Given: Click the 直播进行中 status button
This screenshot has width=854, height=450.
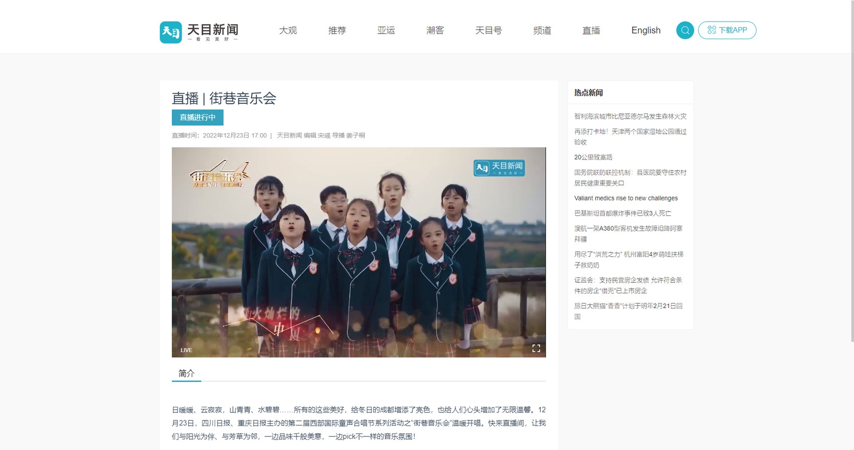Looking at the screenshot, I should point(197,118).
